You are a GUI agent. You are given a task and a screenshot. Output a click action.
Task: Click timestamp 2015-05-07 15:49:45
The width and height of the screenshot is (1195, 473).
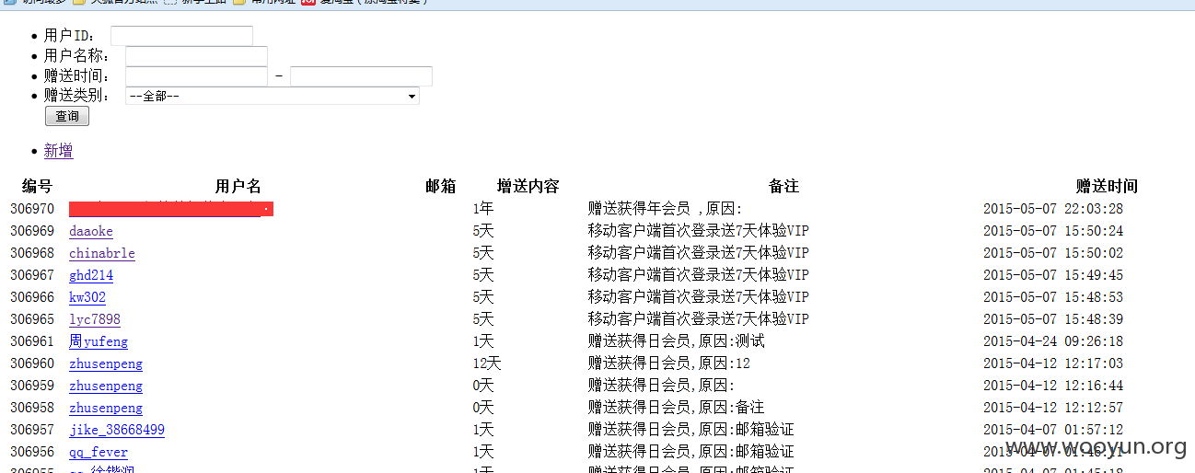click(x=1053, y=275)
